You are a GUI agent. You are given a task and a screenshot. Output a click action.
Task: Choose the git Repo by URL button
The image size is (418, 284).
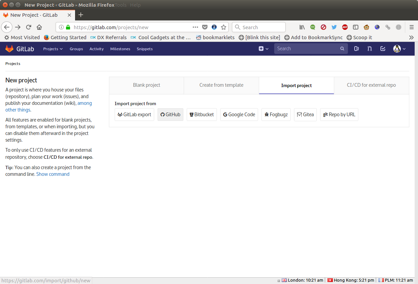pyautogui.click(x=339, y=115)
